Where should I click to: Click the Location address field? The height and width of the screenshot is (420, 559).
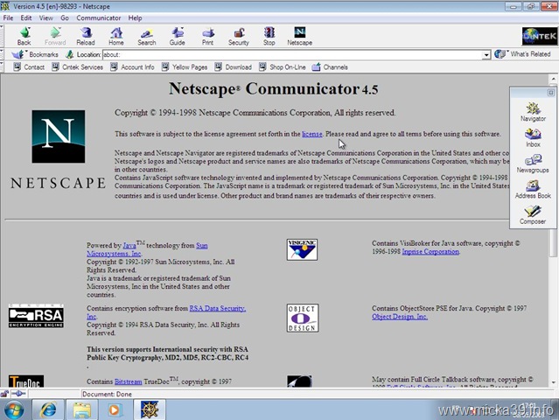tap(292, 55)
